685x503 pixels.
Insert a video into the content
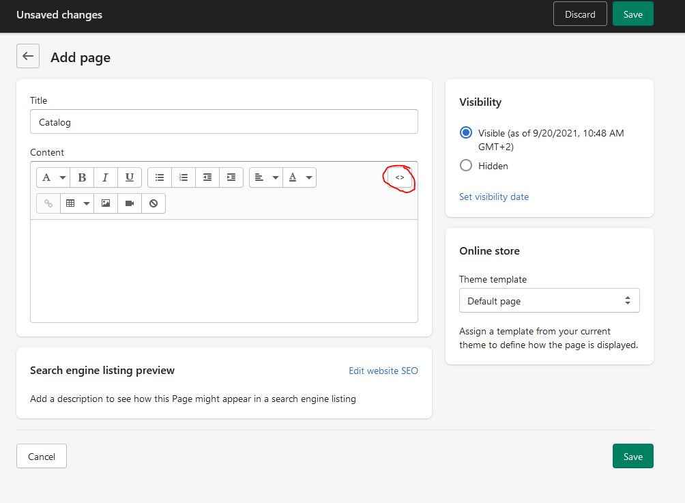(129, 203)
